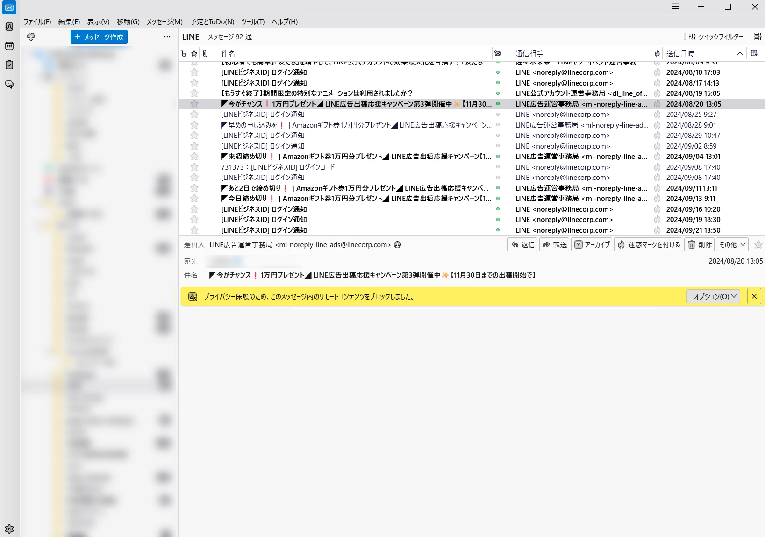Dismiss the remote content blocked notification
765x537 pixels.
754,296
